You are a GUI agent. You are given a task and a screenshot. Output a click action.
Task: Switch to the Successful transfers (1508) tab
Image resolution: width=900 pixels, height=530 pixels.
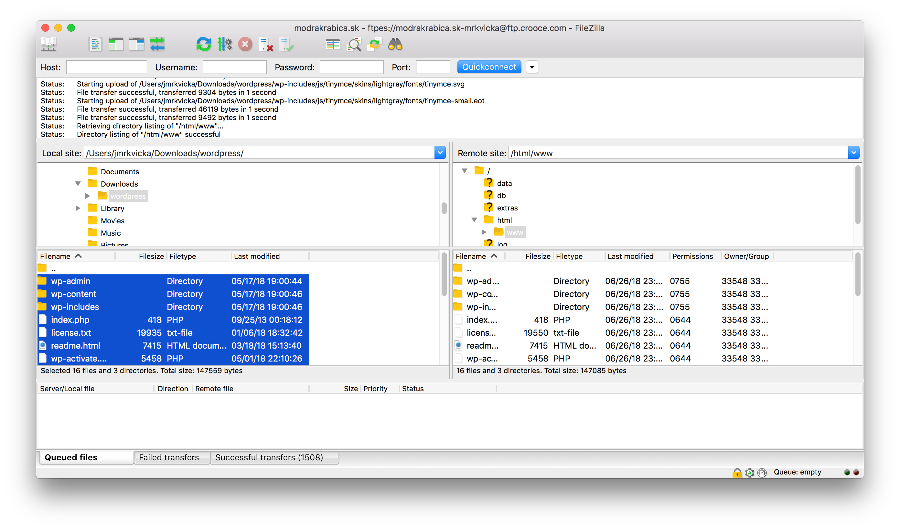click(x=275, y=457)
